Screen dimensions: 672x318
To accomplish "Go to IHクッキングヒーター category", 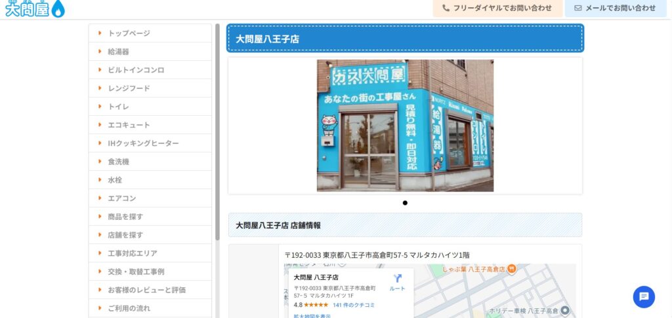I will point(143,143).
